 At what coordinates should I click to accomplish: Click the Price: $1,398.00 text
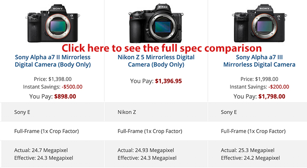[x=53, y=79]
